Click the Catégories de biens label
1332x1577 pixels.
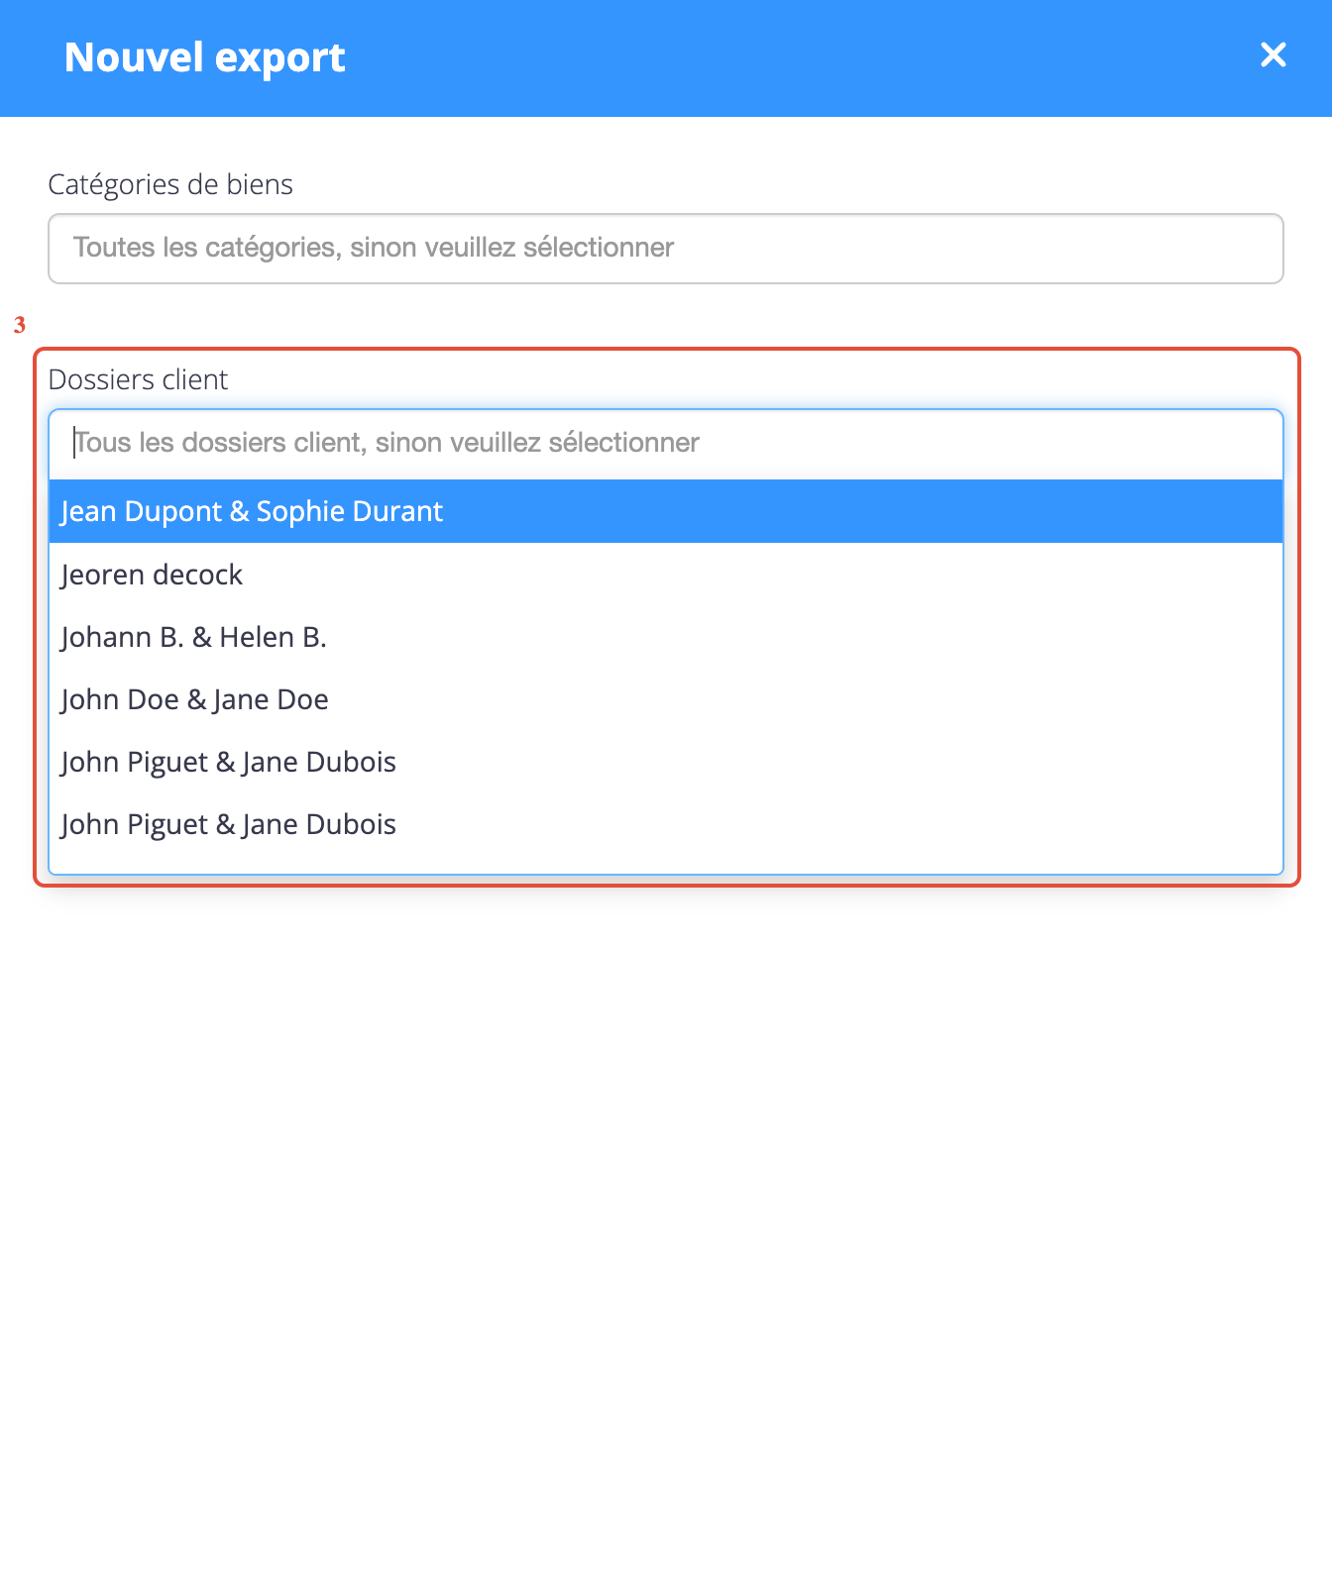click(x=170, y=184)
